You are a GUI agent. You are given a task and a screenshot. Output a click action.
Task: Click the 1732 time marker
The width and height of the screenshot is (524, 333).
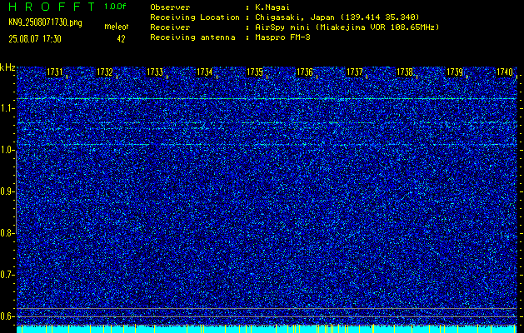point(105,72)
